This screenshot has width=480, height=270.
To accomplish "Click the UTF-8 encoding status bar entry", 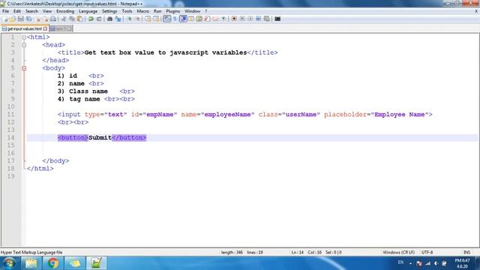I will pyautogui.click(x=427, y=253).
